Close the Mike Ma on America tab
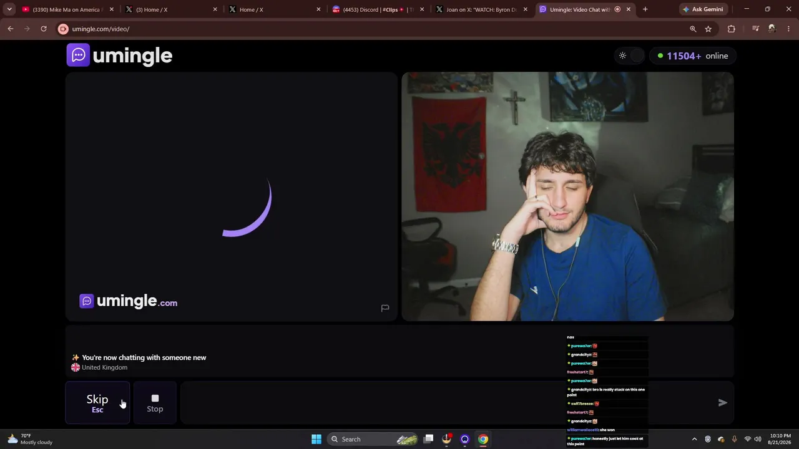The image size is (799, 449). pyautogui.click(x=112, y=9)
